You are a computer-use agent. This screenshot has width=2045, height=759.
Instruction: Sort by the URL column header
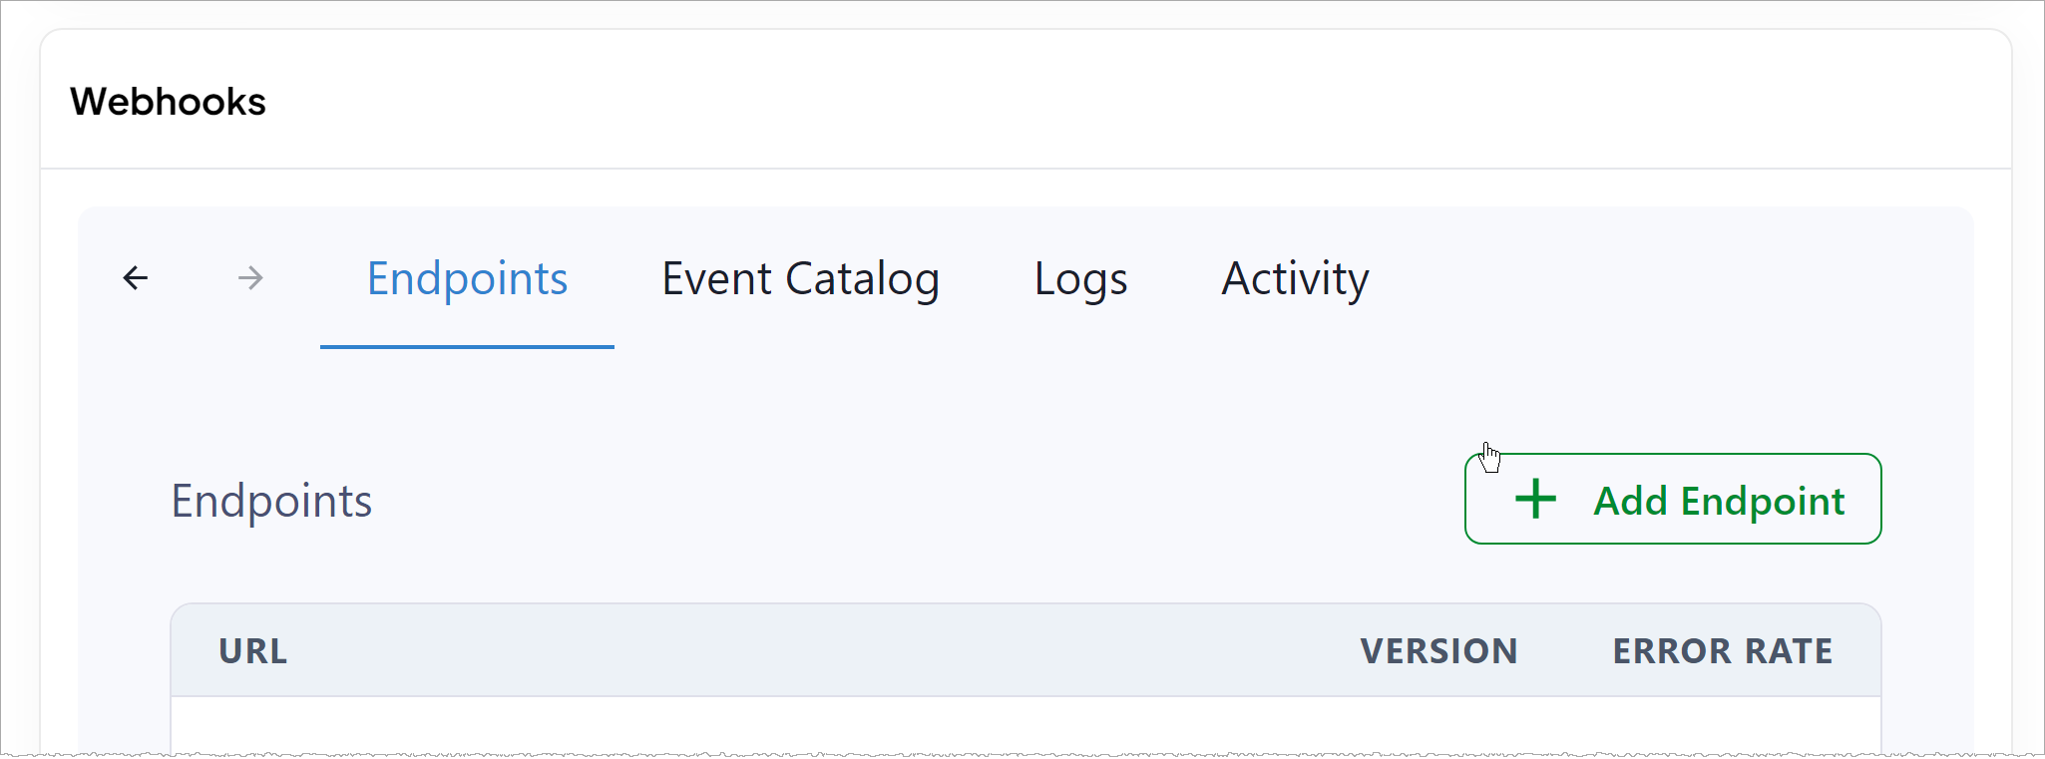pyautogui.click(x=253, y=651)
